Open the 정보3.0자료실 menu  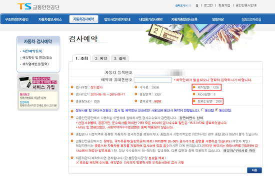pos(251,19)
